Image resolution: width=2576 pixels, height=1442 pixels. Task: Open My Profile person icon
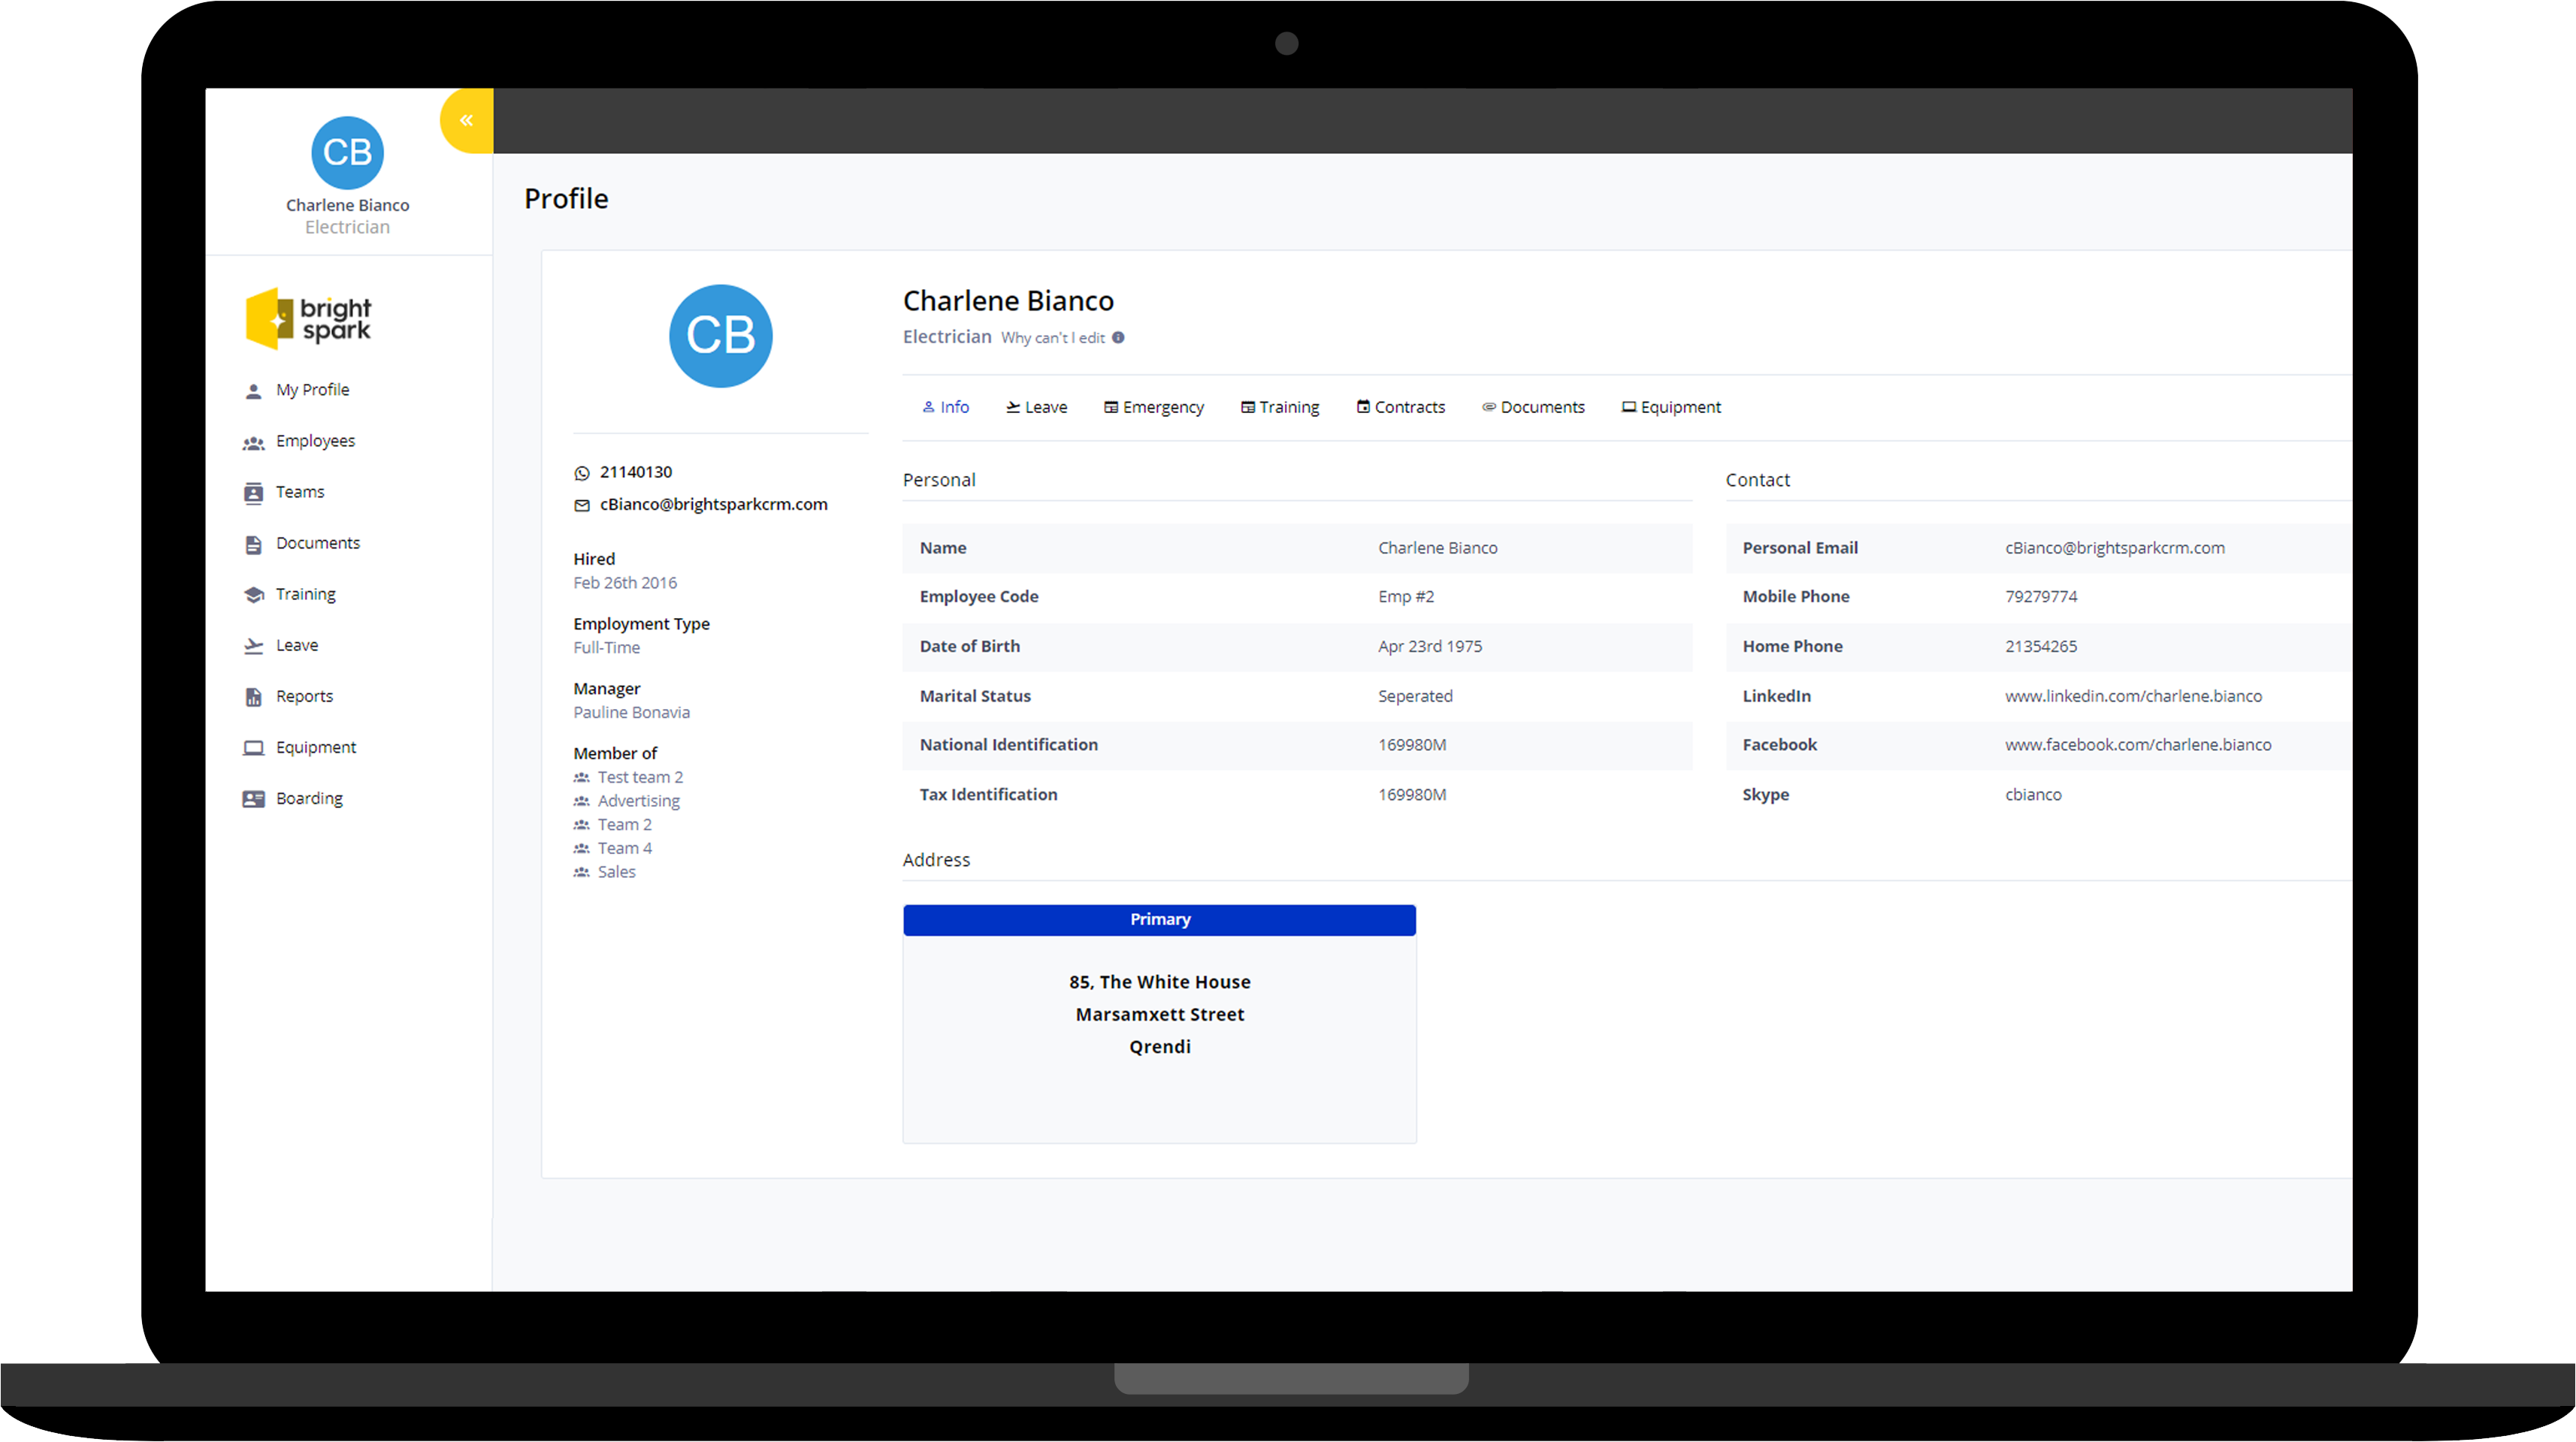click(253, 391)
